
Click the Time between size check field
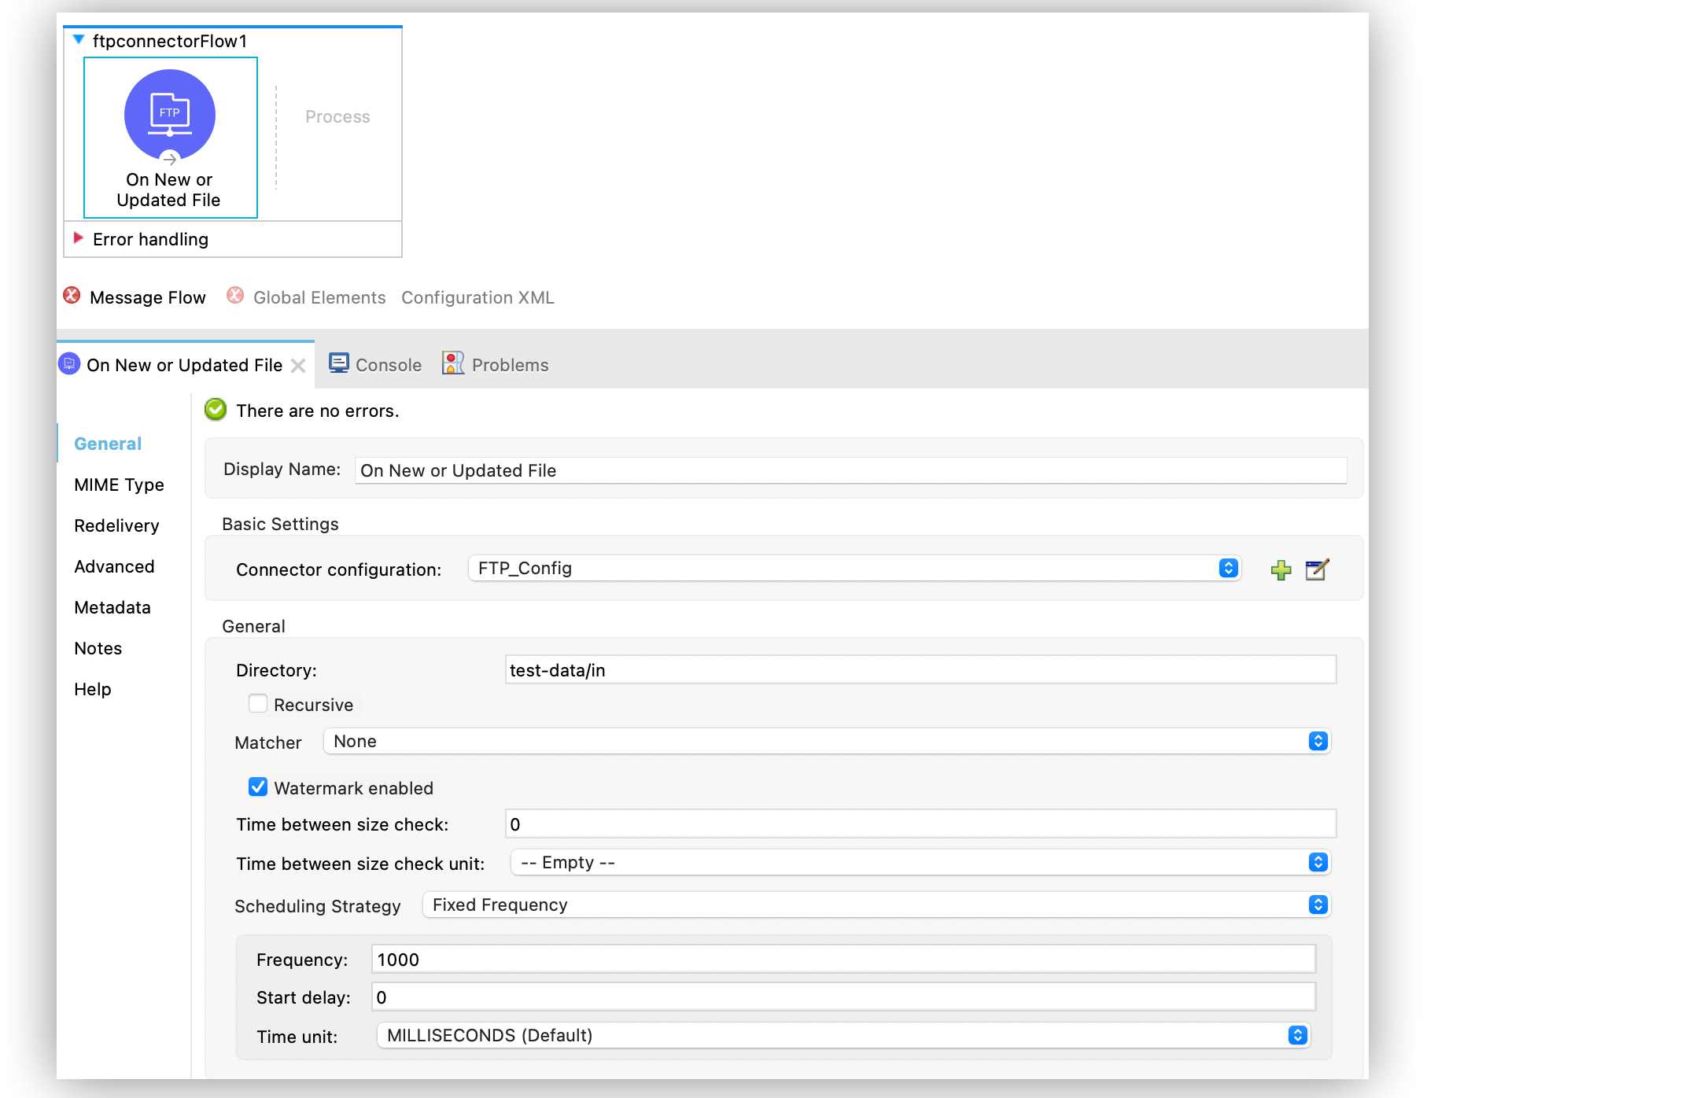coord(920,824)
